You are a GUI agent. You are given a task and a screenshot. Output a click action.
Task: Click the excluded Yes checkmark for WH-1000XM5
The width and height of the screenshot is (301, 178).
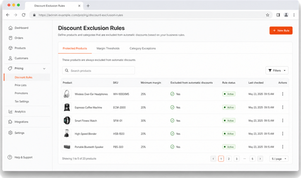172,94
